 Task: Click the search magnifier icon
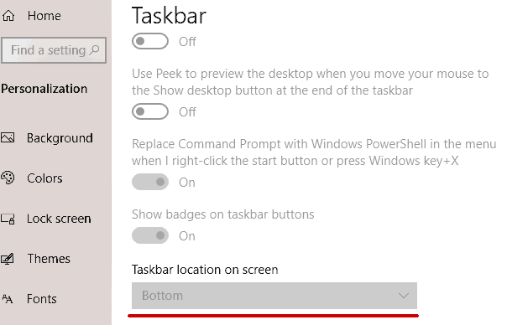click(x=94, y=49)
